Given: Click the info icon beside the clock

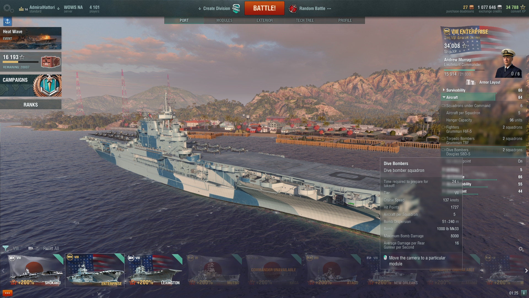Looking at the screenshot, I should 524,293.
